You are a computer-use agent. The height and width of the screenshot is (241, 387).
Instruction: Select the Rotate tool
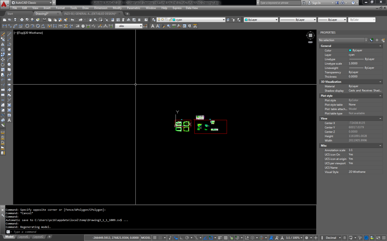point(3,65)
